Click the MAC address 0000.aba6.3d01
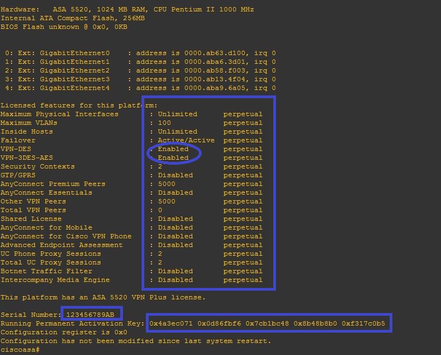The image size is (441, 355). click(x=215, y=62)
